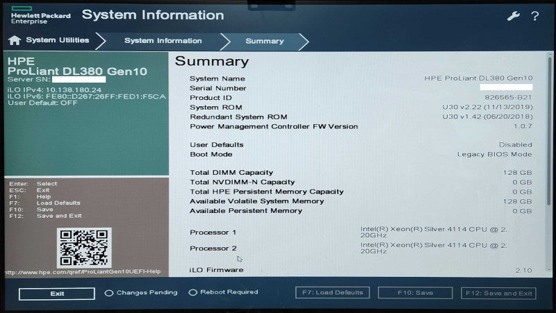Open System Information breadcrumb
Screen dimensions: 556x313
[163, 41]
